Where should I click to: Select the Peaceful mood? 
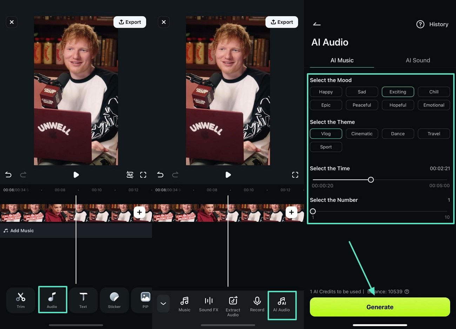[362, 105]
